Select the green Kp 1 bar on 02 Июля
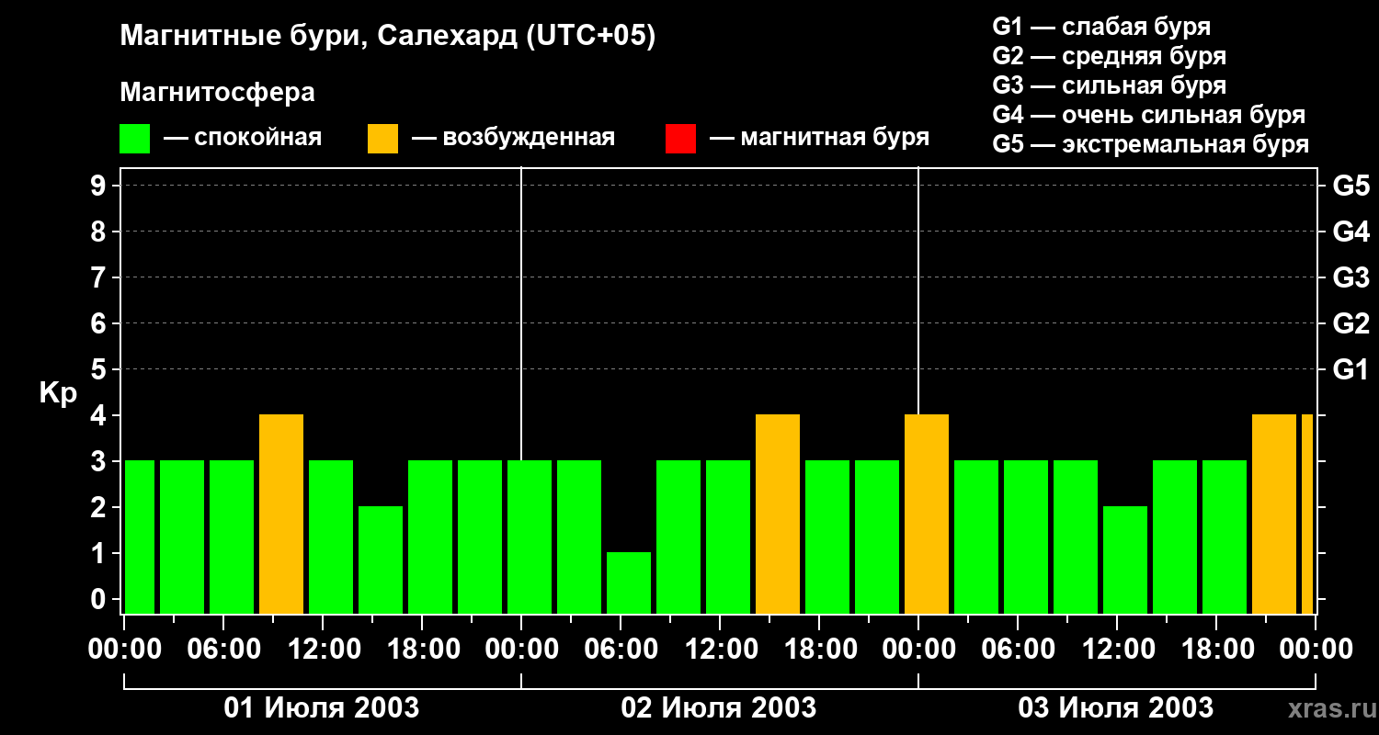 click(x=629, y=583)
